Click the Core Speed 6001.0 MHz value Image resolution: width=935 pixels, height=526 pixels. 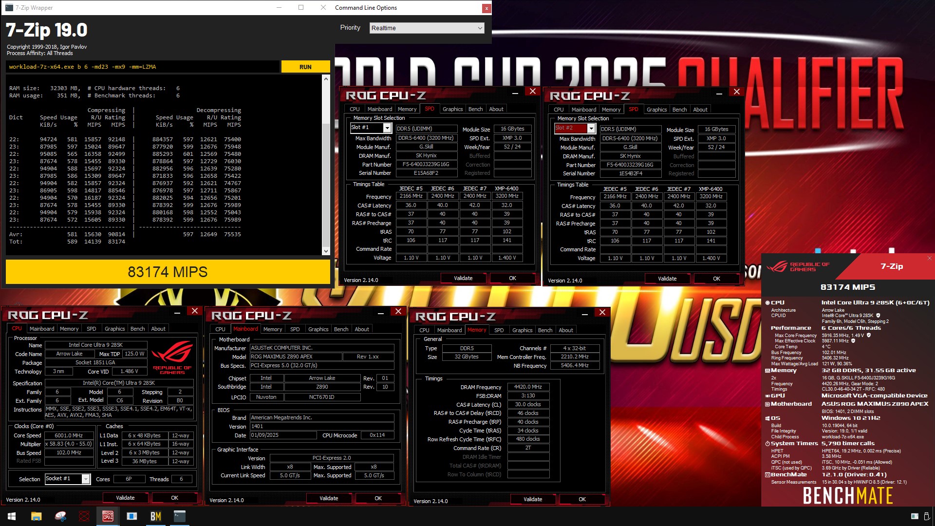point(69,435)
